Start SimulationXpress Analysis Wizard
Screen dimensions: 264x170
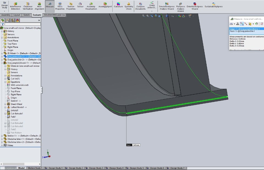tap(167, 6)
